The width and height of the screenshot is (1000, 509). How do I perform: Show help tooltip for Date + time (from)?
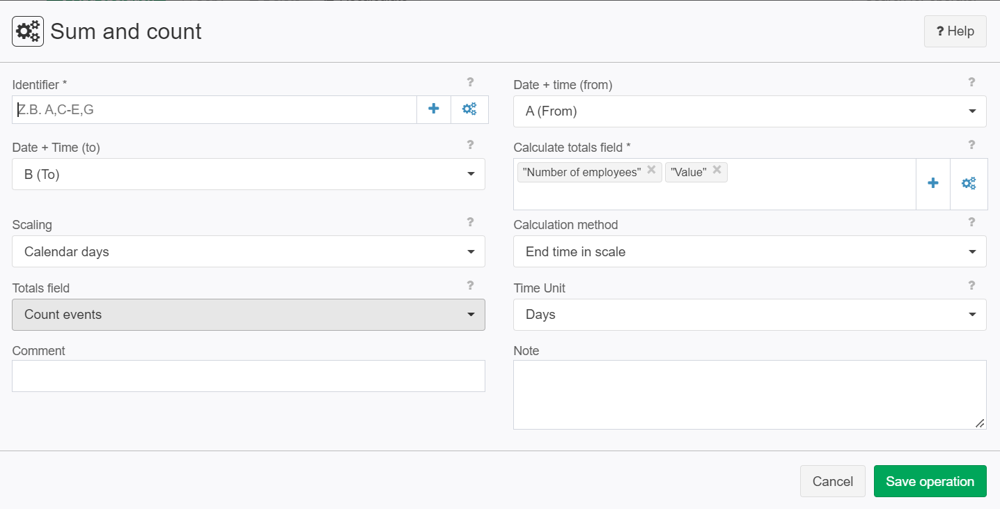click(x=971, y=82)
